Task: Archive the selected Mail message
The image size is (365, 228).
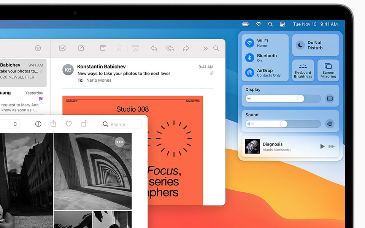Action: click(x=103, y=48)
